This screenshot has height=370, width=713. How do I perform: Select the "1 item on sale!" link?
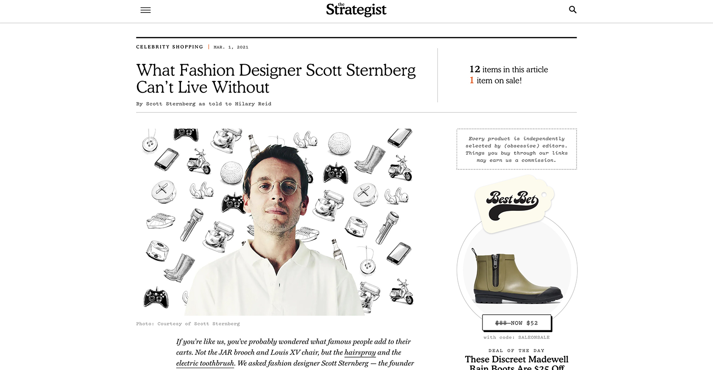click(495, 81)
